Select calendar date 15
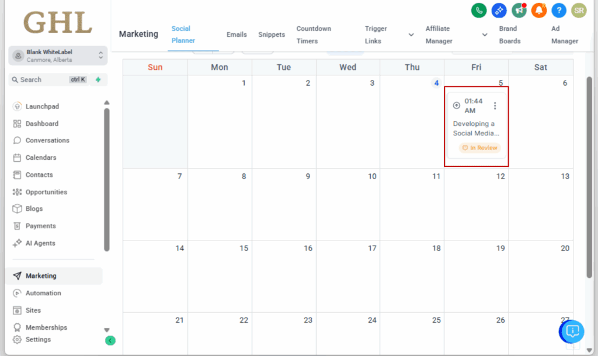Screen dimensions: 598x356 pyautogui.click(x=244, y=248)
